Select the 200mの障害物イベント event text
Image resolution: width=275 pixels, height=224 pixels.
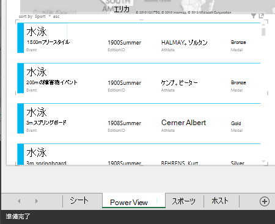pos(52,82)
